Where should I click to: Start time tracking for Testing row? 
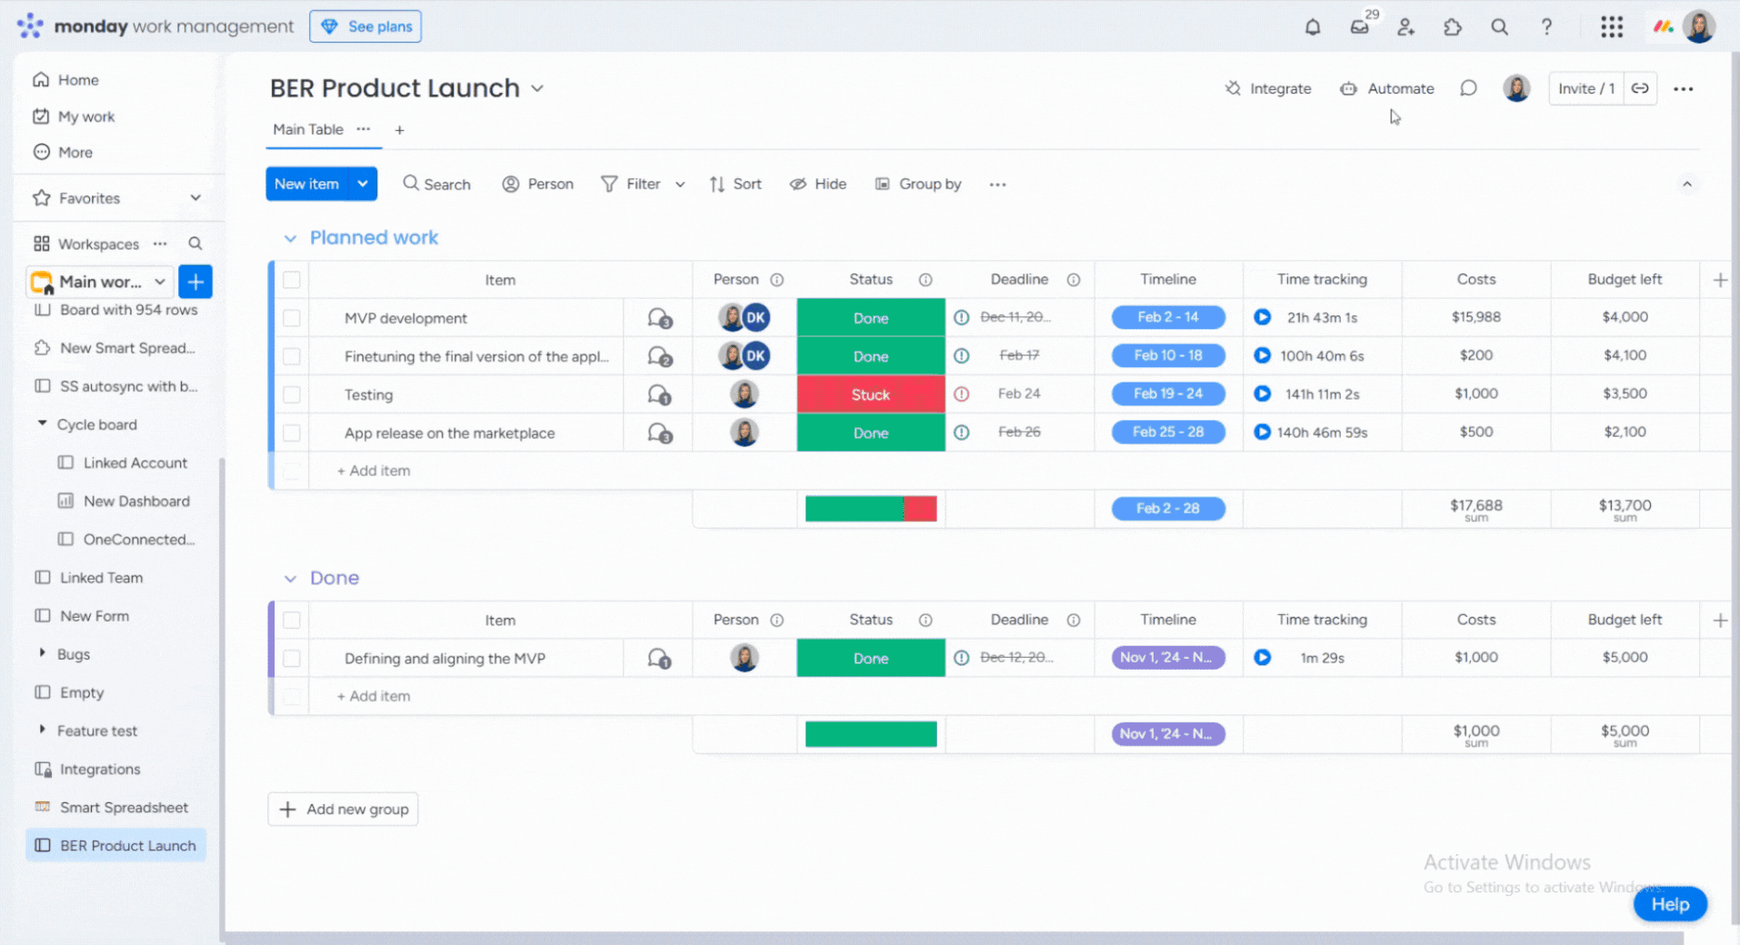[x=1262, y=393]
